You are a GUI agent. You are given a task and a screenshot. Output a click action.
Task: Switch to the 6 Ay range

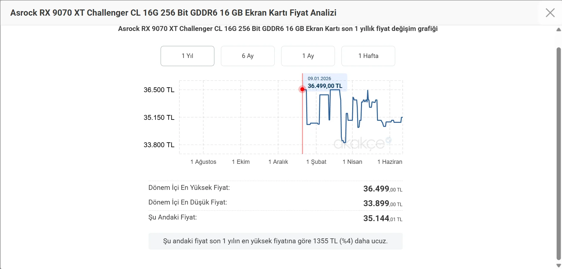pyautogui.click(x=248, y=56)
